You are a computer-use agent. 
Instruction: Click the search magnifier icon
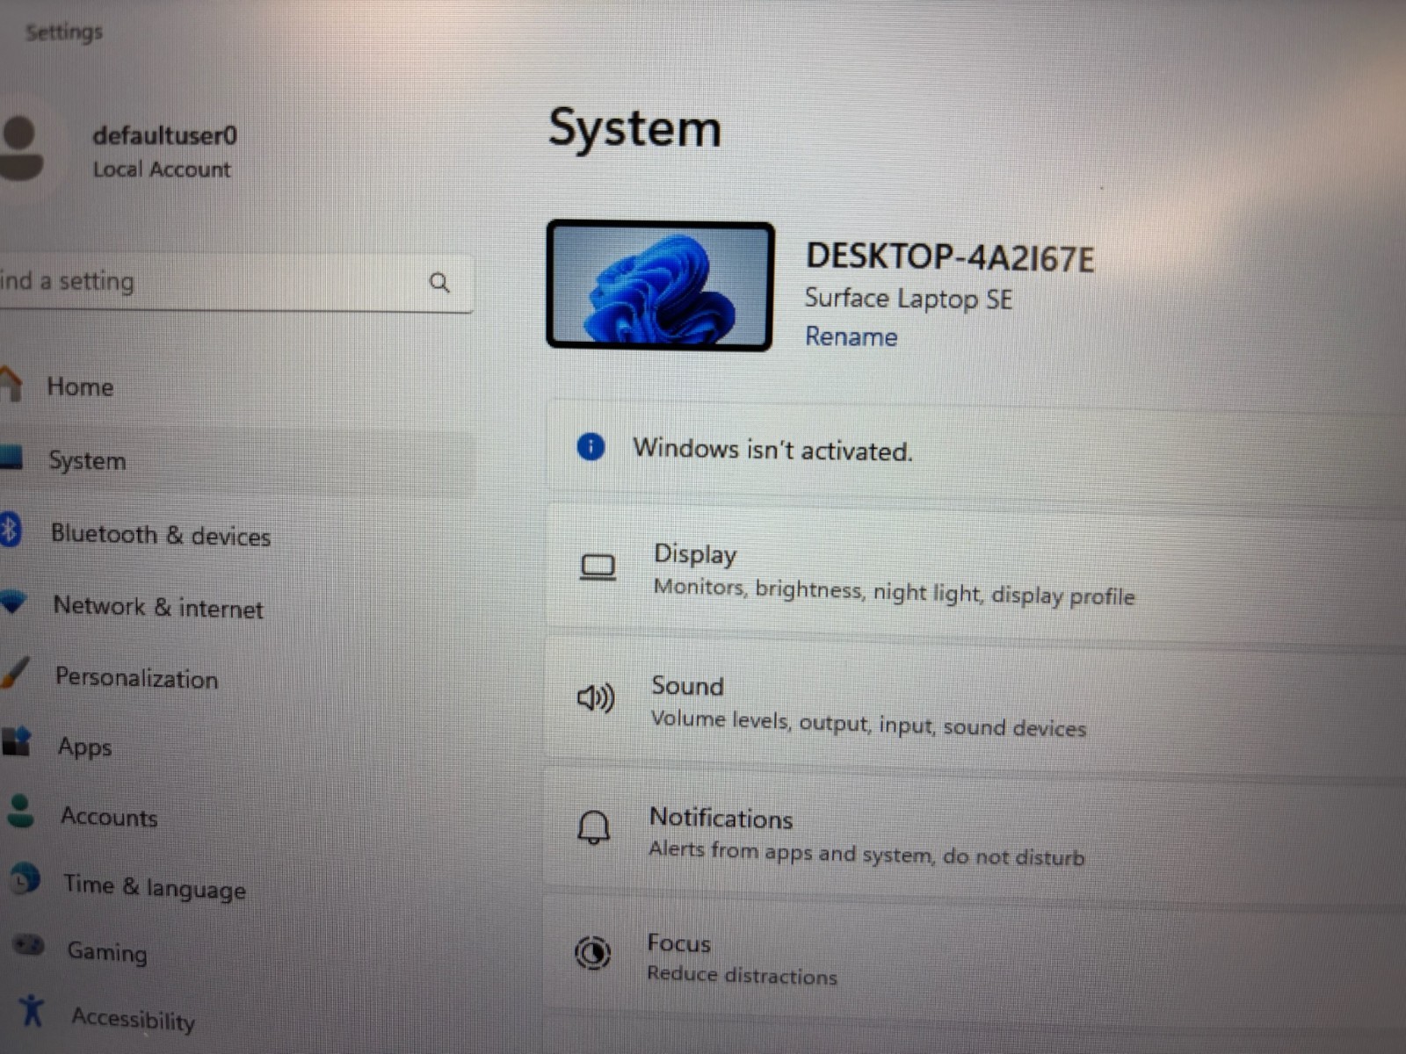439,283
